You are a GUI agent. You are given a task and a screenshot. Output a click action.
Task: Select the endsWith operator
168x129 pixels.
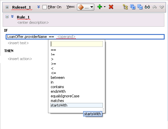(x=77, y=91)
